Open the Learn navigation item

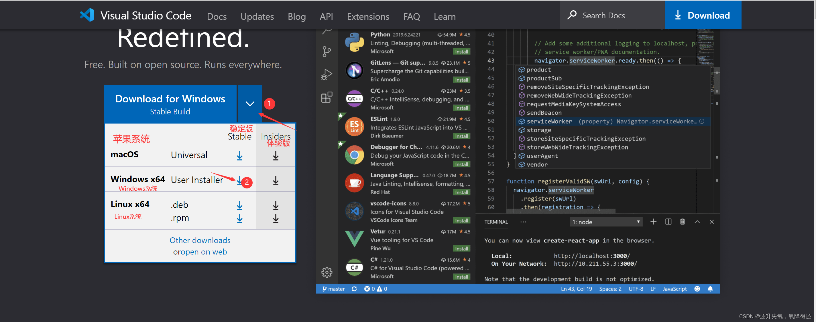click(445, 17)
